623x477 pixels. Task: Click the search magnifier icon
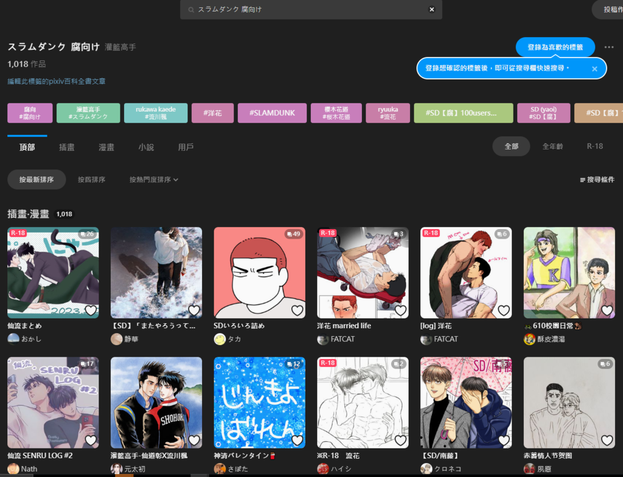[x=191, y=10]
